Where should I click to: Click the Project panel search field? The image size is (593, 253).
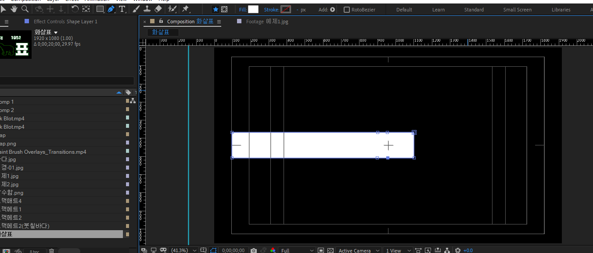(67, 81)
